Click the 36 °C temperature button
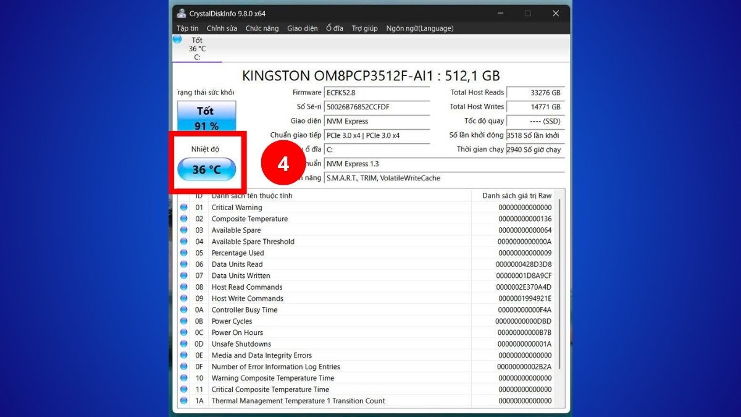Screen dimensions: 741x417 click(206, 169)
